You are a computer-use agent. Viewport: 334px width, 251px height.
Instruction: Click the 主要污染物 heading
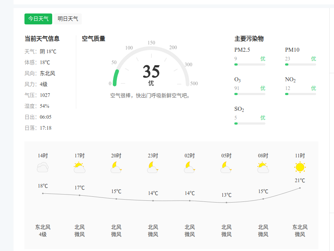point(249,39)
